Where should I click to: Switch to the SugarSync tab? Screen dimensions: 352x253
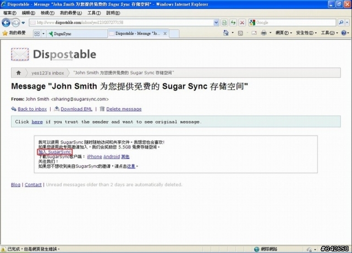[x=77, y=33]
